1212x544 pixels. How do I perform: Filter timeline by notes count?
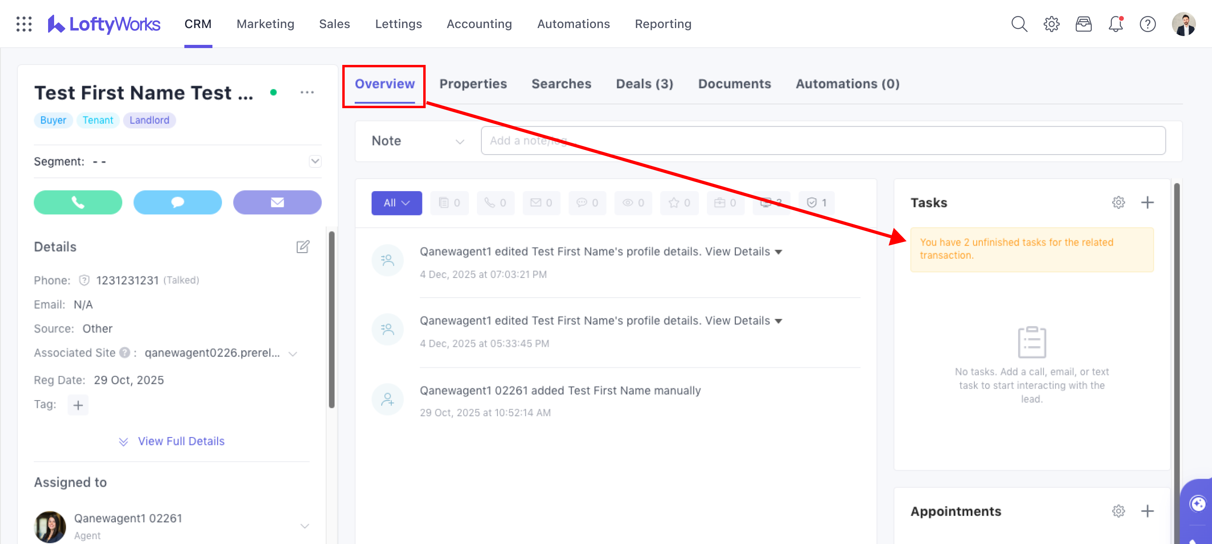[x=449, y=203]
